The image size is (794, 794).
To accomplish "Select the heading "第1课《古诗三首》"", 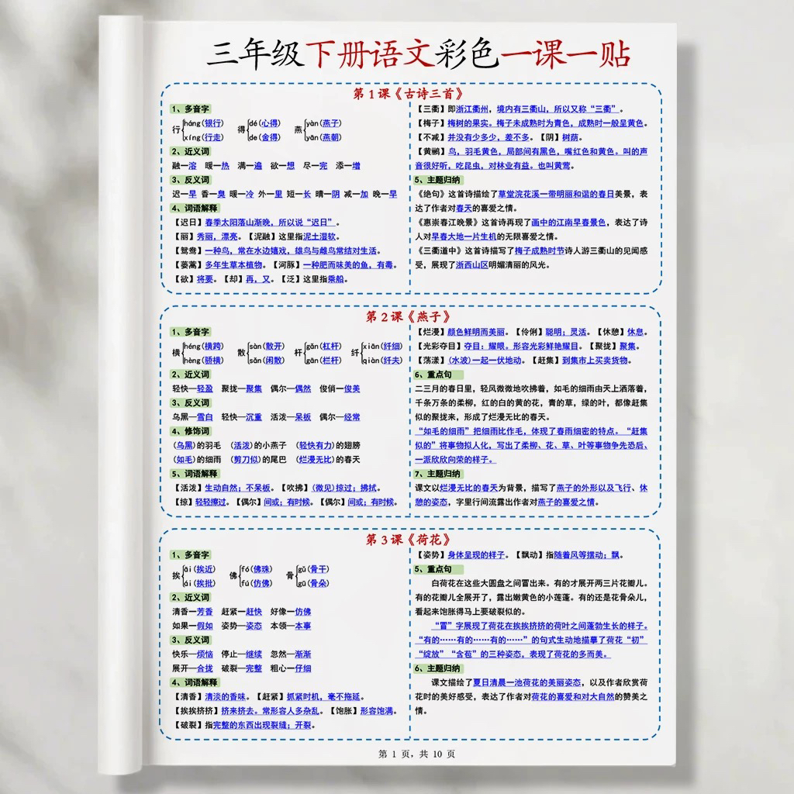I will (408, 94).
